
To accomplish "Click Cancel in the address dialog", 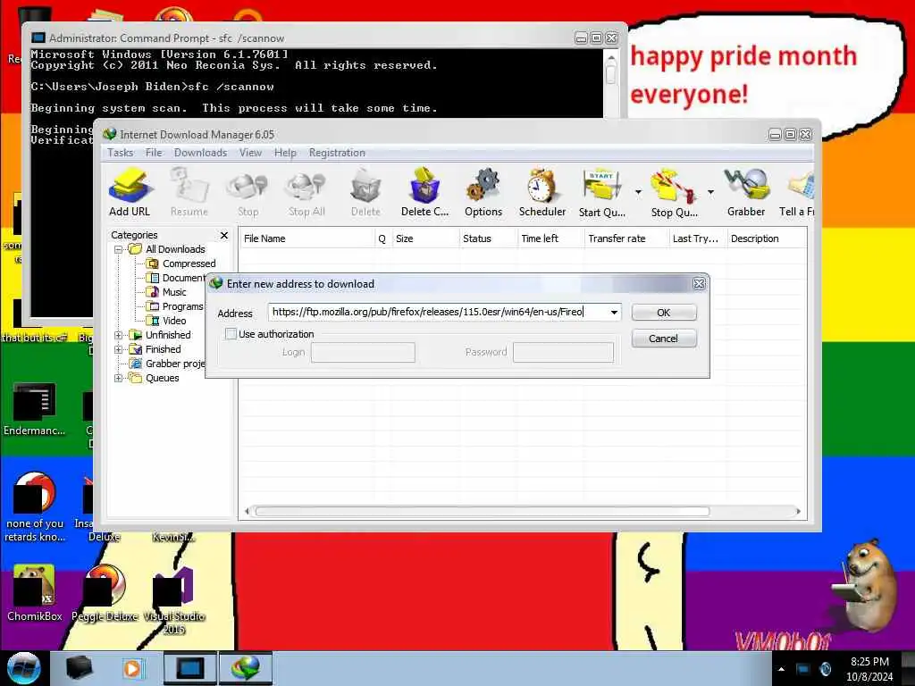I will point(664,339).
